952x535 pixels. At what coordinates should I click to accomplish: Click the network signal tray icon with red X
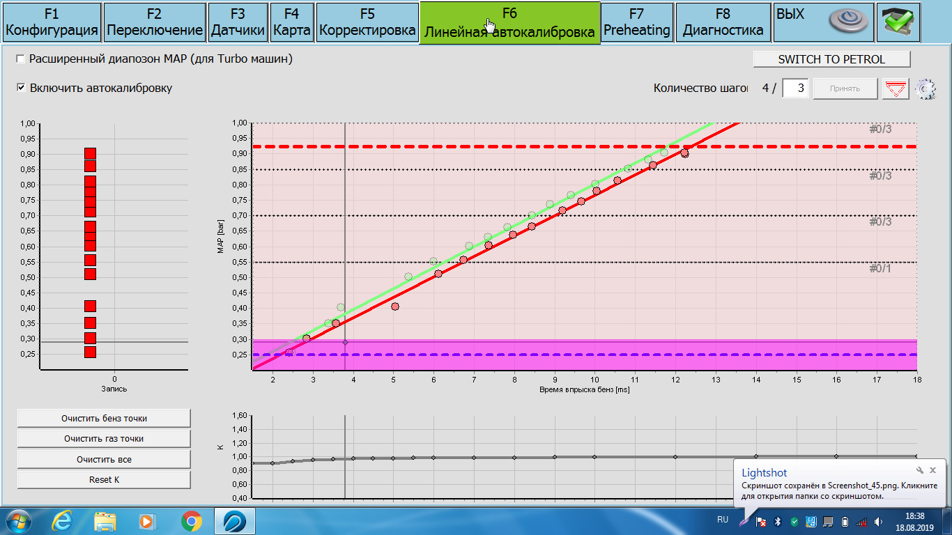(862, 521)
